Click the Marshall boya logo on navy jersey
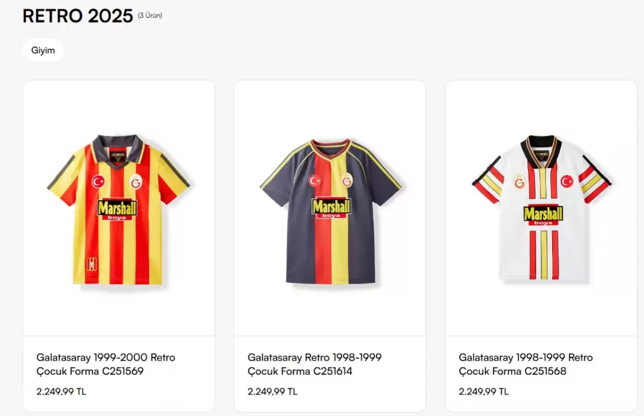 (331, 208)
